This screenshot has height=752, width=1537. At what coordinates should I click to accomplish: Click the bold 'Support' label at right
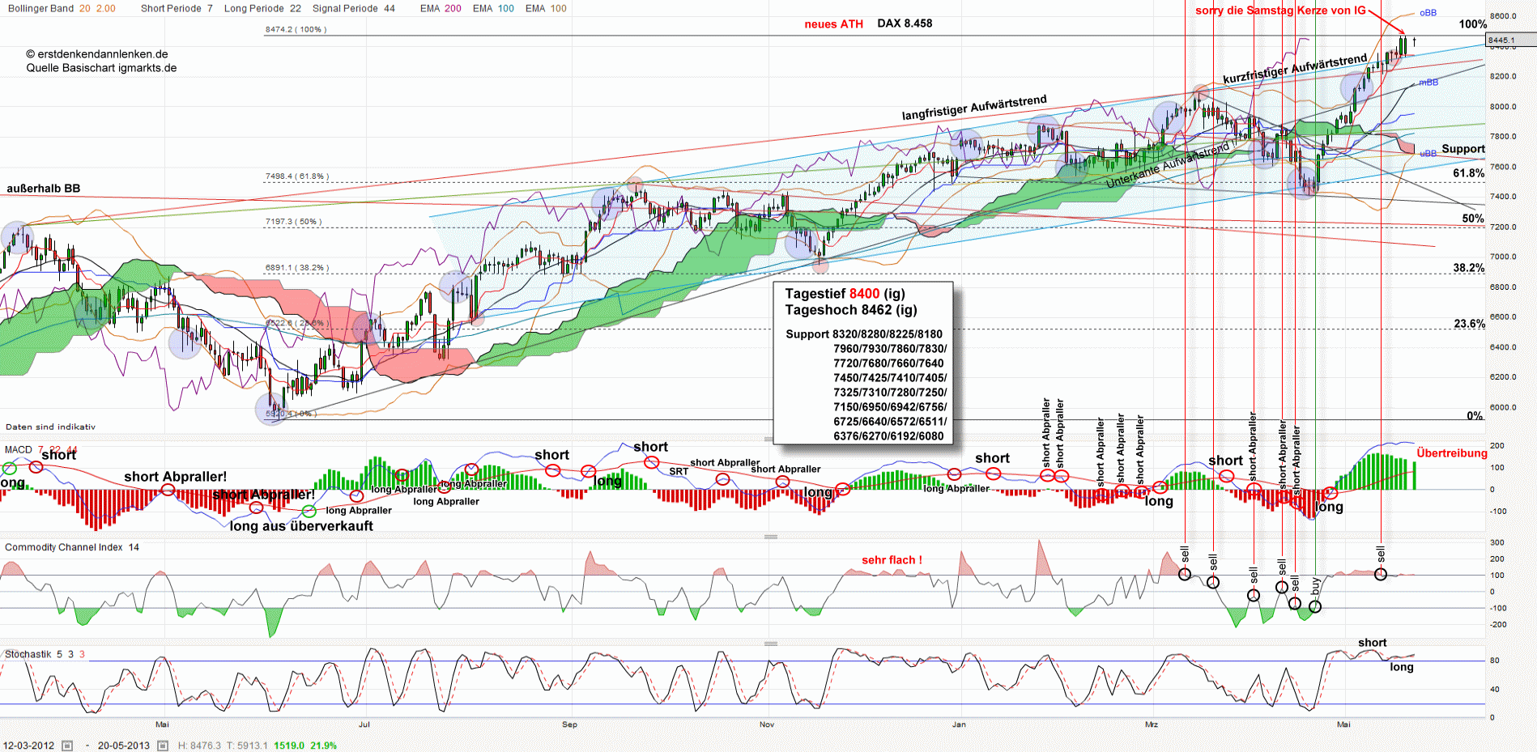coord(1462,149)
